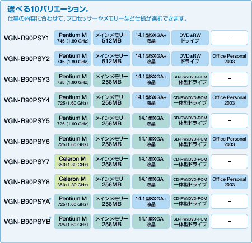Click the 256MB memory cell for VGN-B90PSYB

111,221
